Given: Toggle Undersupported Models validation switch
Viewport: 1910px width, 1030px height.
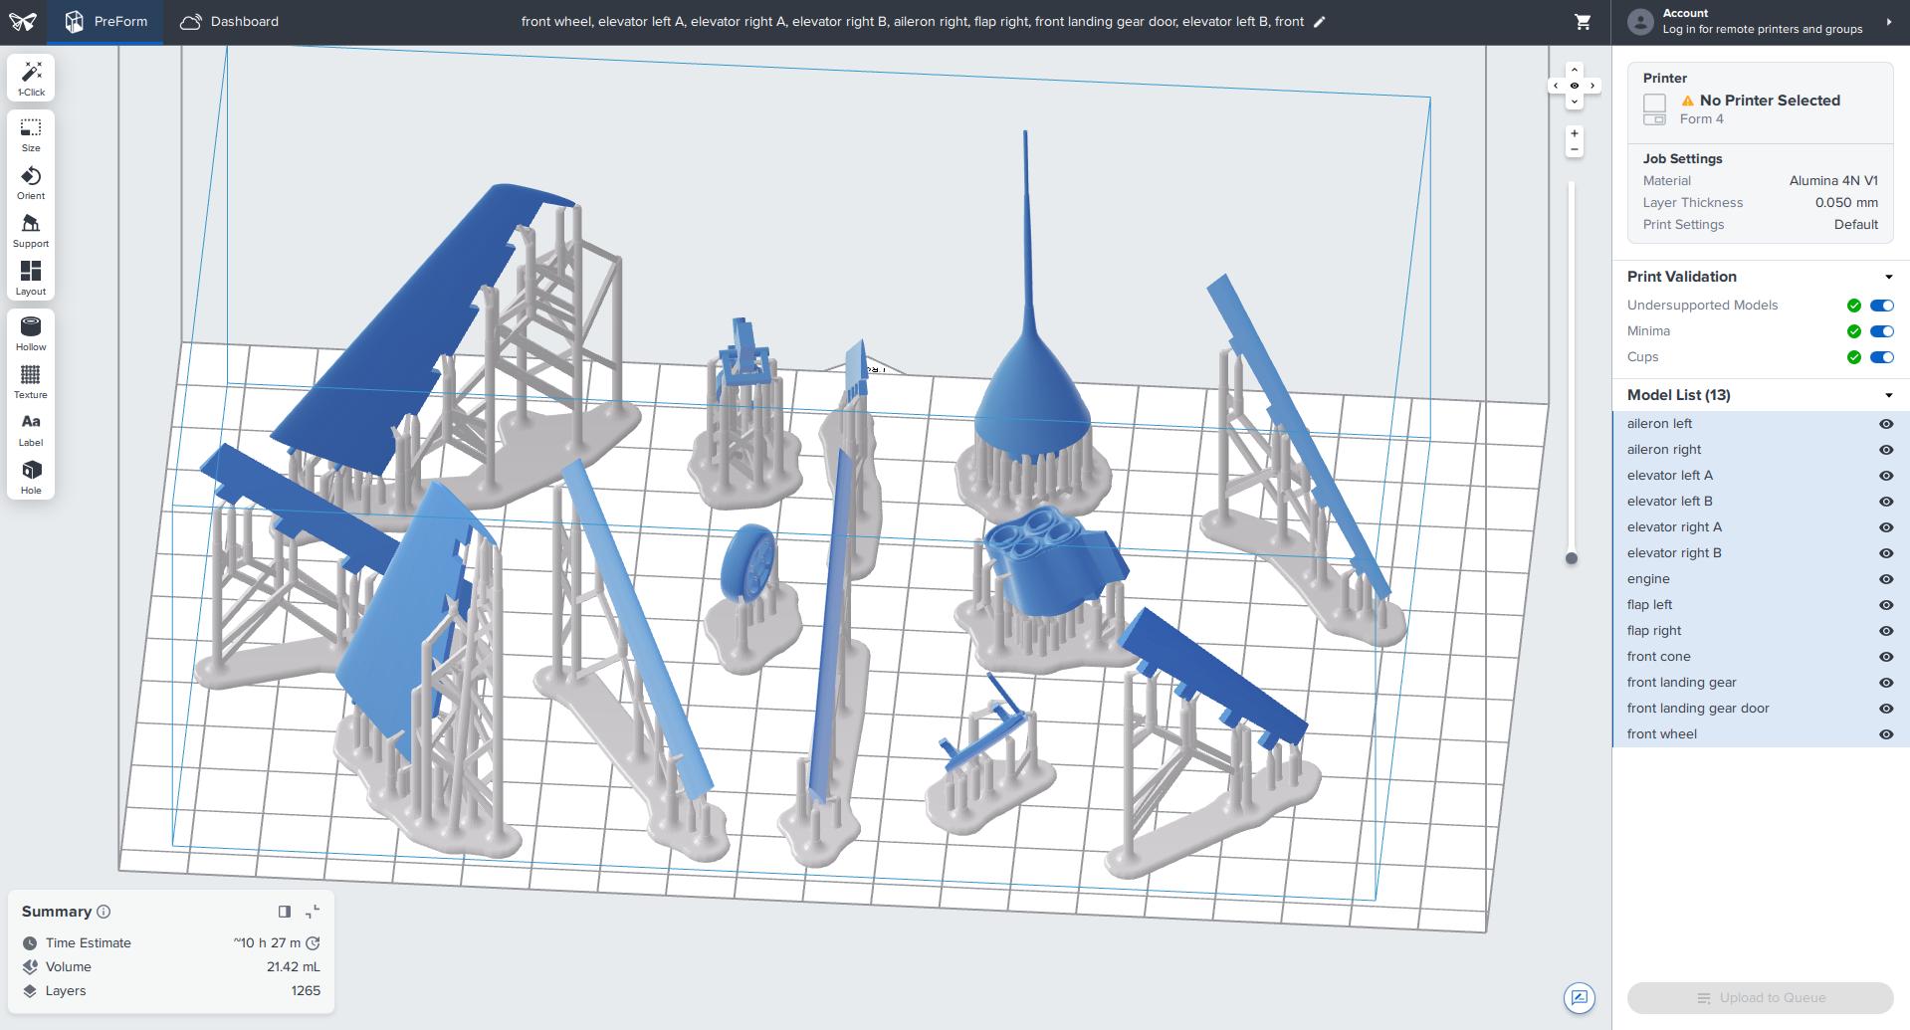Looking at the screenshot, I should pos(1882,306).
